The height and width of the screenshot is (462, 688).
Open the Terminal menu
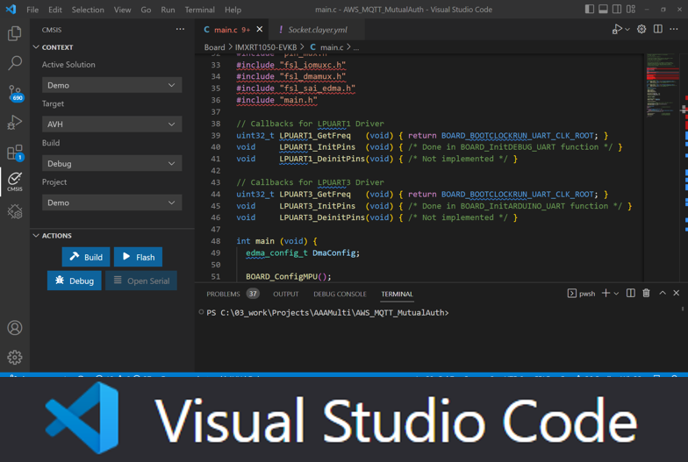(x=200, y=9)
